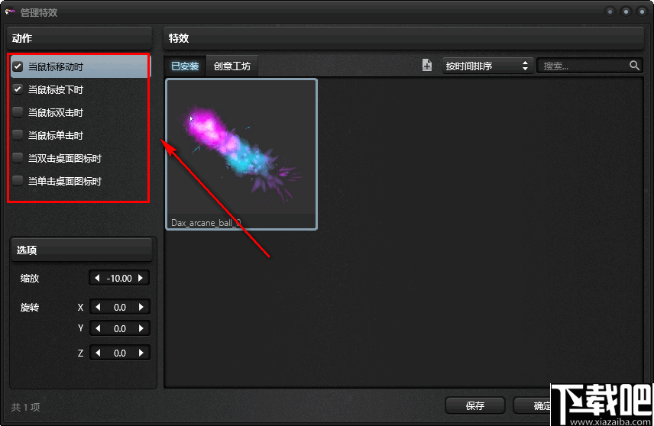
Task: Enable 当单击桌面图标时 checkbox
Action: [18, 181]
